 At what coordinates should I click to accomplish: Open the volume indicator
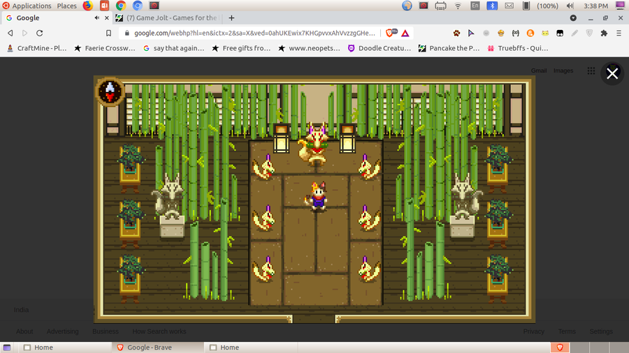tap(570, 6)
